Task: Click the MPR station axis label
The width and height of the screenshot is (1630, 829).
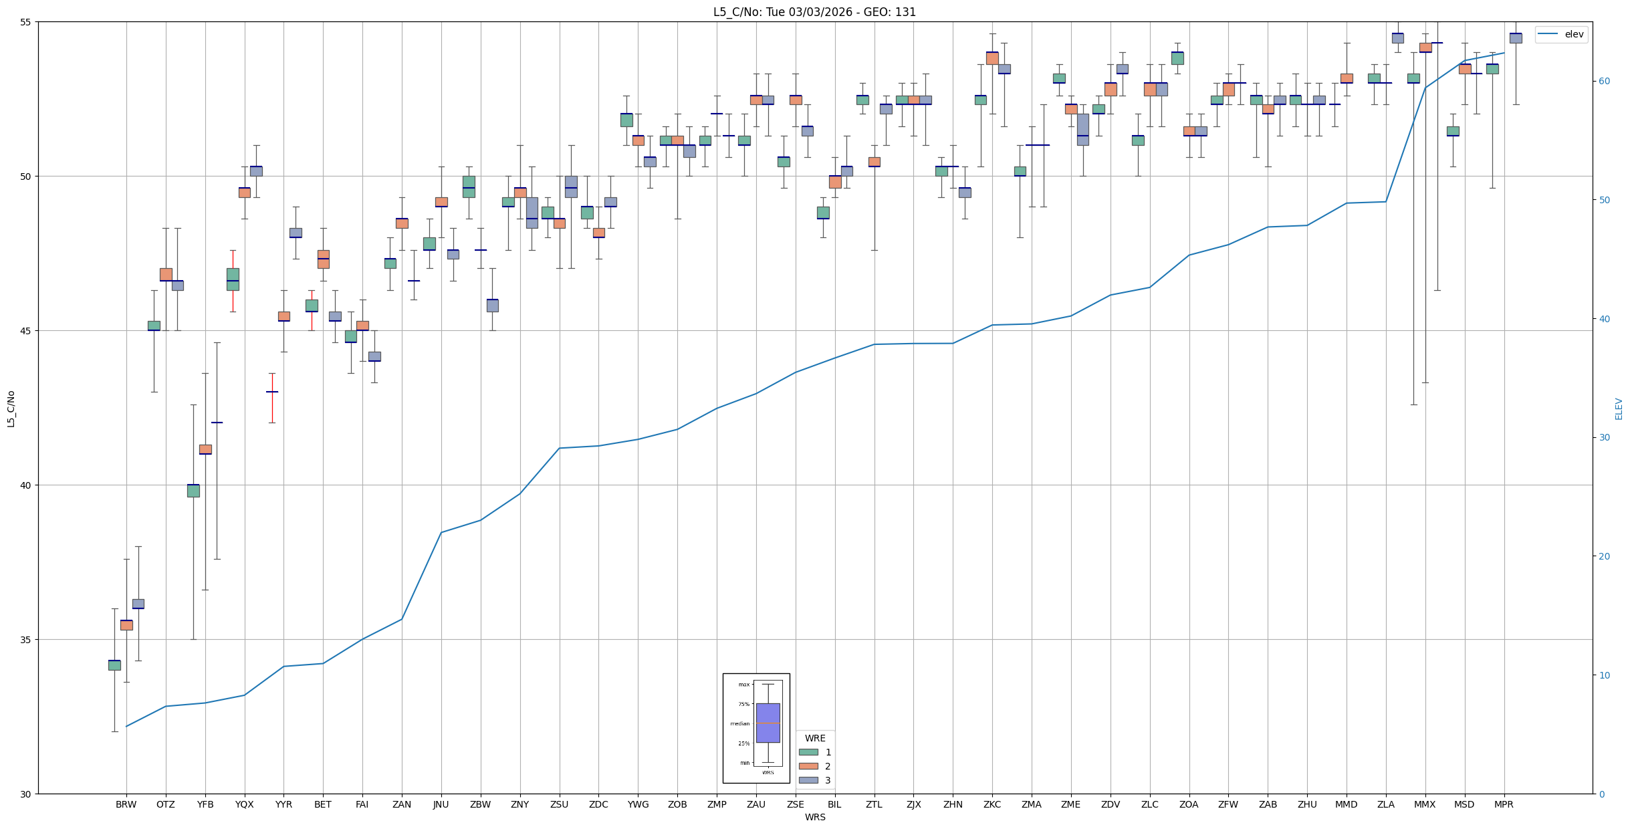Action: (1504, 804)
